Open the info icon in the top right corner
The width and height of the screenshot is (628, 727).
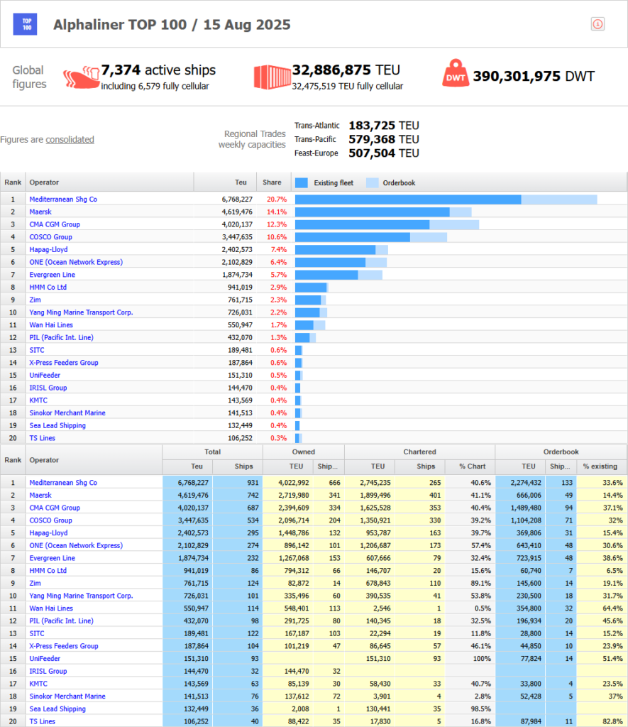coord(597,23)
